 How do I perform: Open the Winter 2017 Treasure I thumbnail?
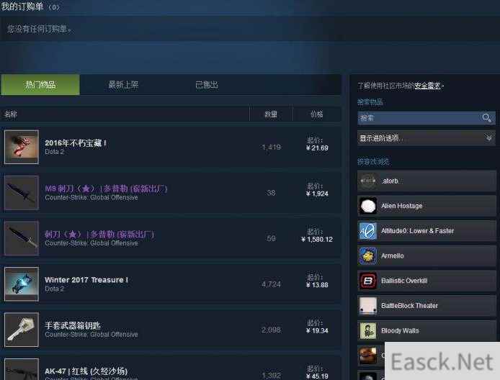(x=22, y=284)
